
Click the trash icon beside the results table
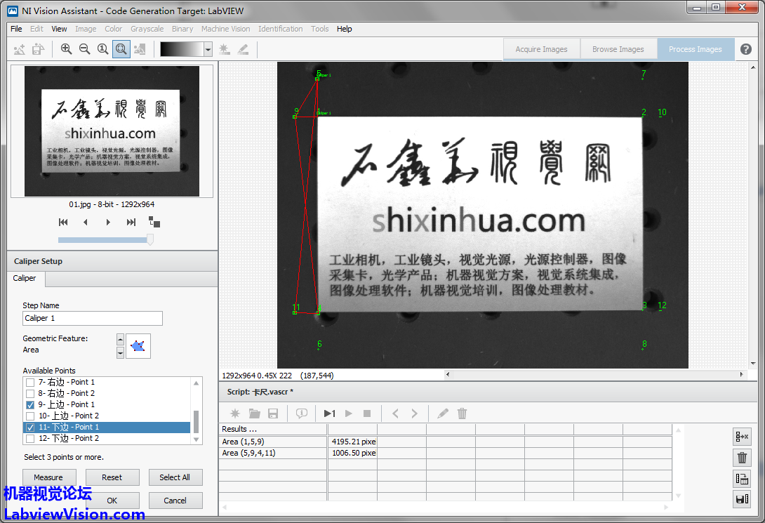pyautogui.click(x=741, y=458)
